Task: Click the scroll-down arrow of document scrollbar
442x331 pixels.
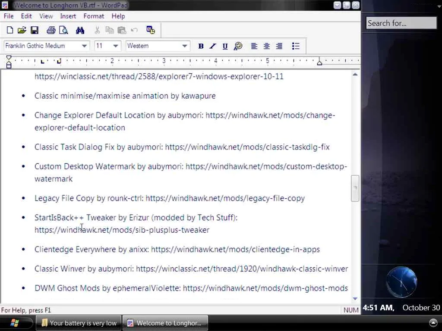Action: click(x=355, y=298)
